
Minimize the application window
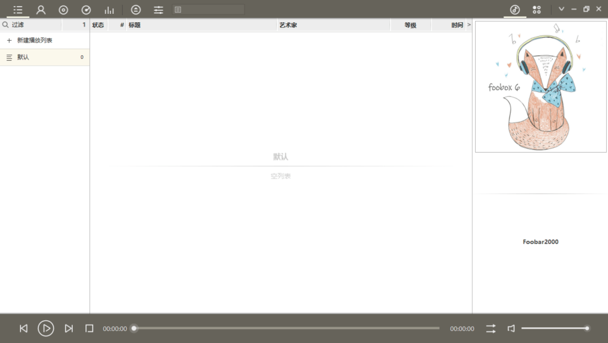coord(574,9)
